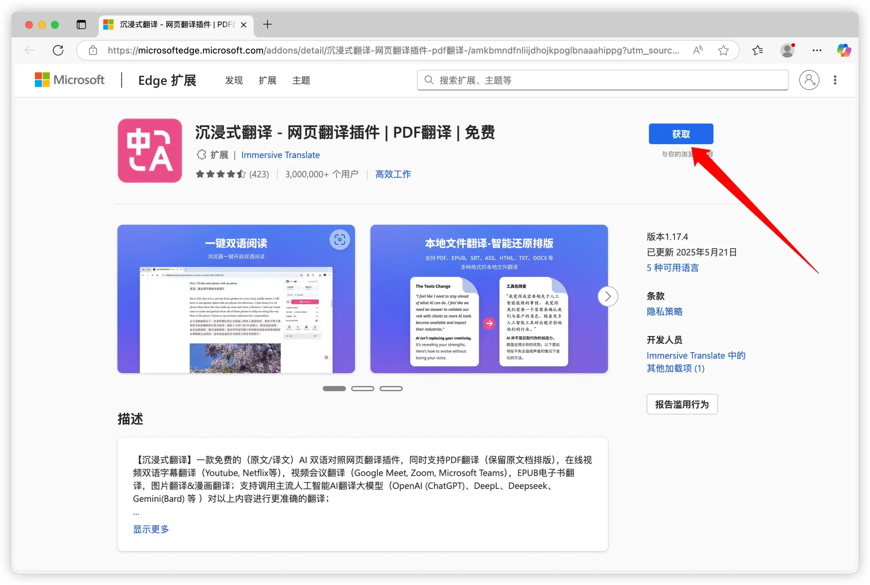Open the vertical three-dot page menu
870x585 pixels.
tap(835, 80)
